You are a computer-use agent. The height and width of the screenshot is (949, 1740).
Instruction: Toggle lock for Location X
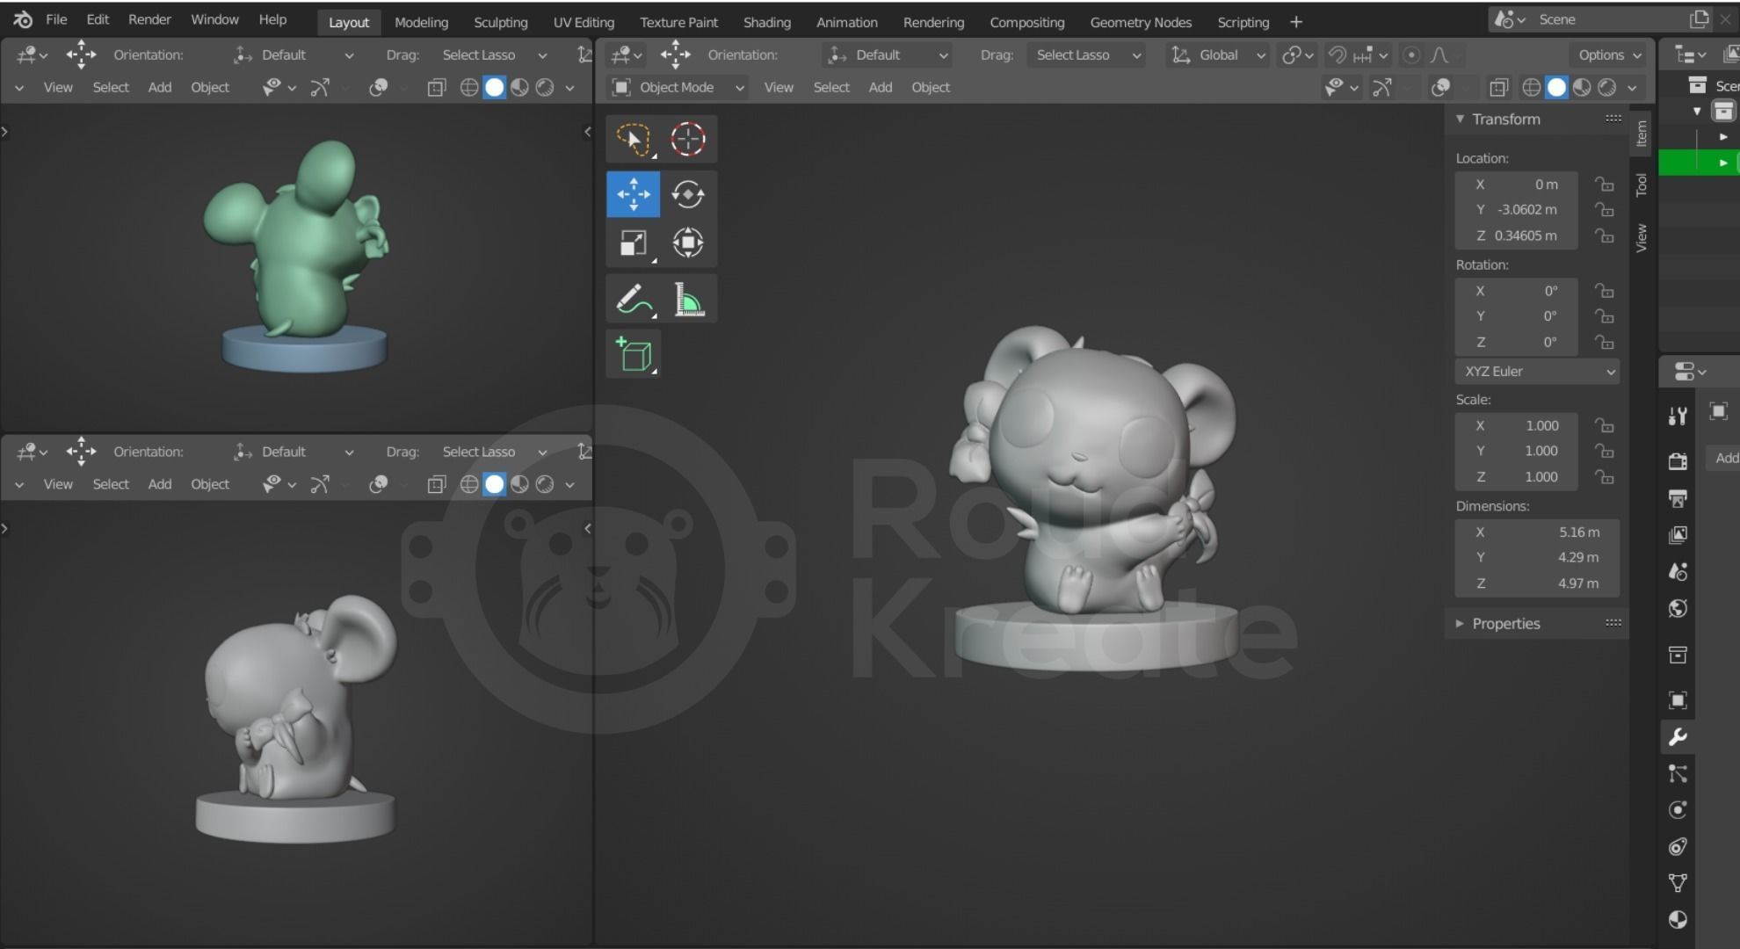coord(1605,185)
